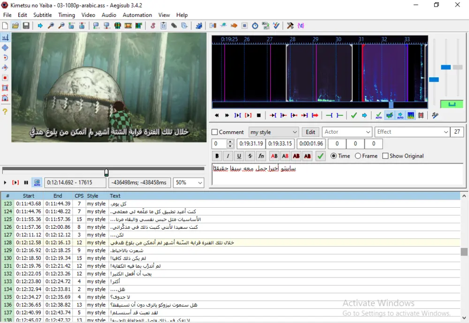This screenshot has width=469, height=323.
Task: Save subtitles with the floppy disk icon
Action: coord(26,26)
